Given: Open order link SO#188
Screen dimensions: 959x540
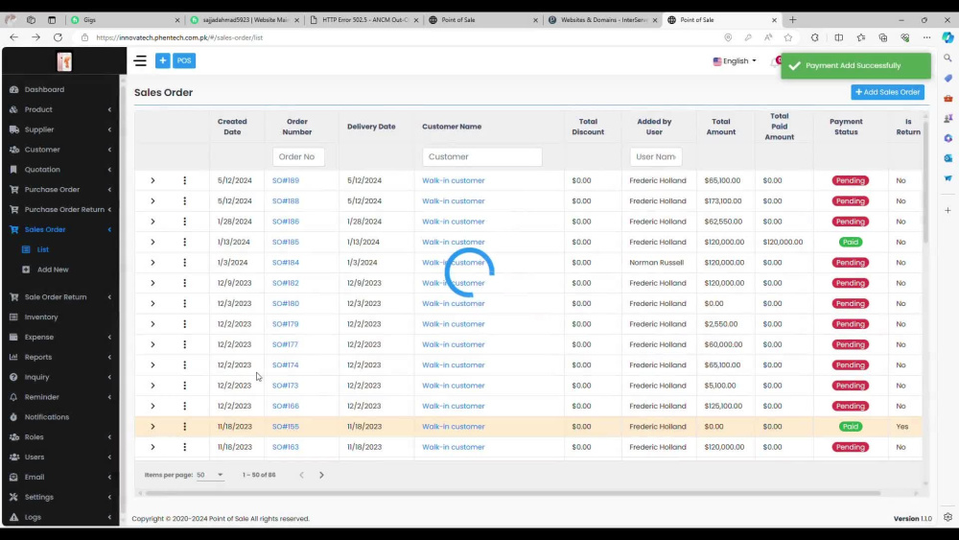Looking at the screenshot, I should 286,201.
